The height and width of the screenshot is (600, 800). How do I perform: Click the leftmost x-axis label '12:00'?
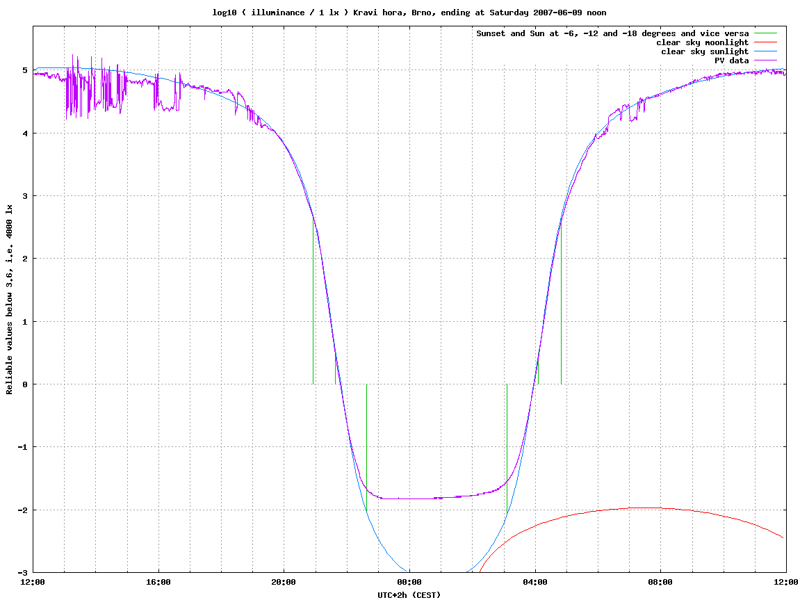coord(33,582)
